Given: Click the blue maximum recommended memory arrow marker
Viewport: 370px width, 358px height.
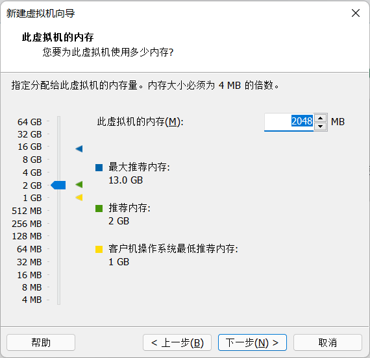Looking at the screenshot, I should pos(79,149).
